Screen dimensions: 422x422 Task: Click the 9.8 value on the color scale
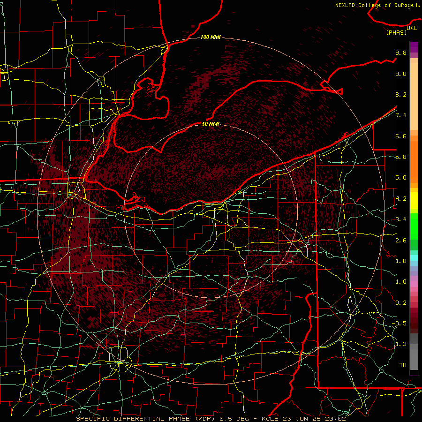coord(401,53)
